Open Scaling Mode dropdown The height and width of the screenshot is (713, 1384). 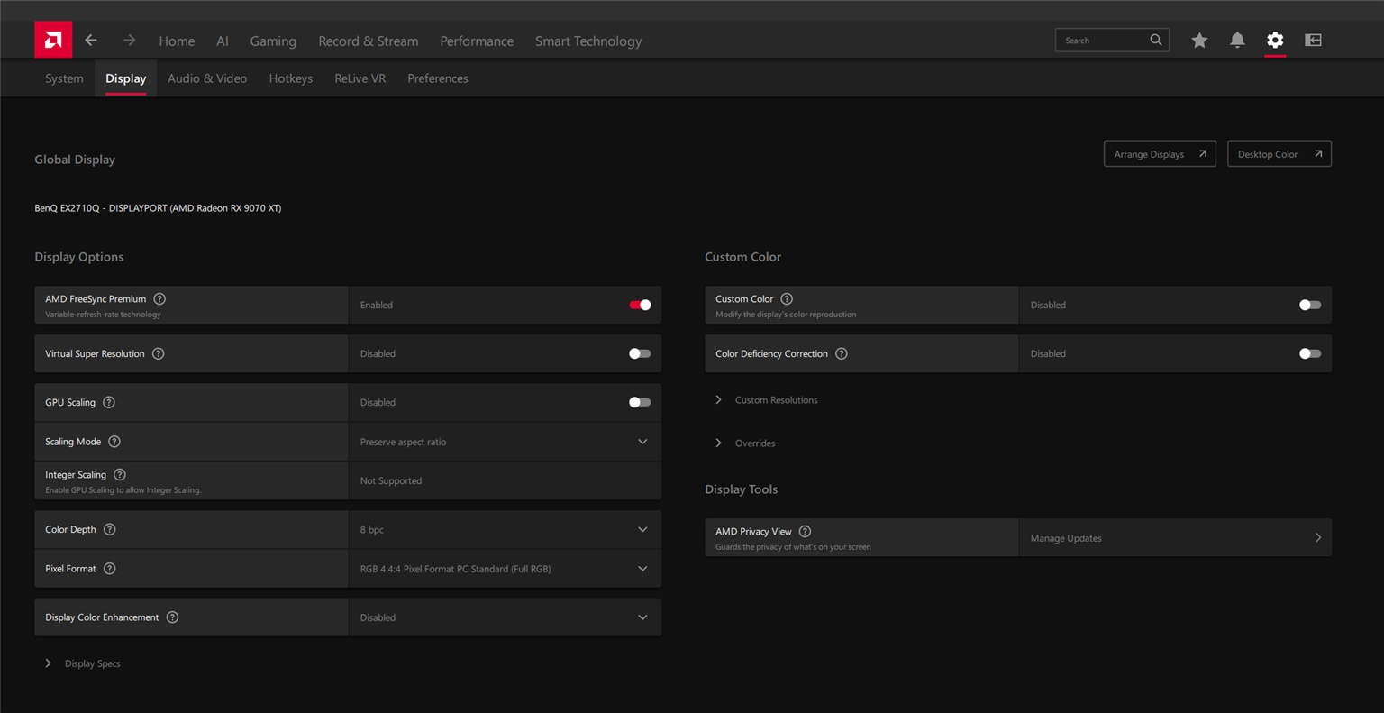505,442
